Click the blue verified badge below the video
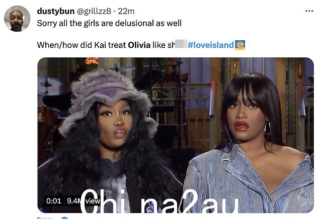The height and width of the screenshot is (219, 319). 64,218
